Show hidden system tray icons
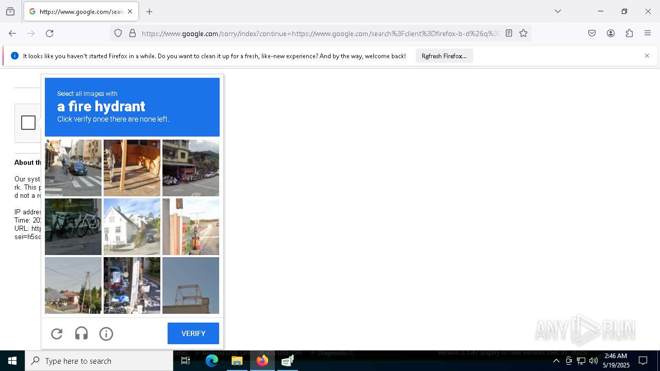Screen dimensions: 660x371 pyautogui.click(x=556, y=361)
